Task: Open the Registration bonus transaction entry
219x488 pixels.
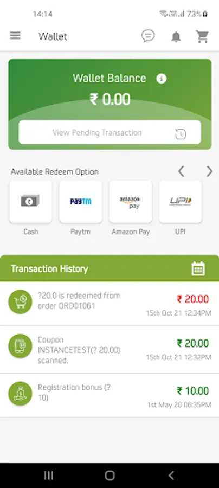Action: [110, 395]
